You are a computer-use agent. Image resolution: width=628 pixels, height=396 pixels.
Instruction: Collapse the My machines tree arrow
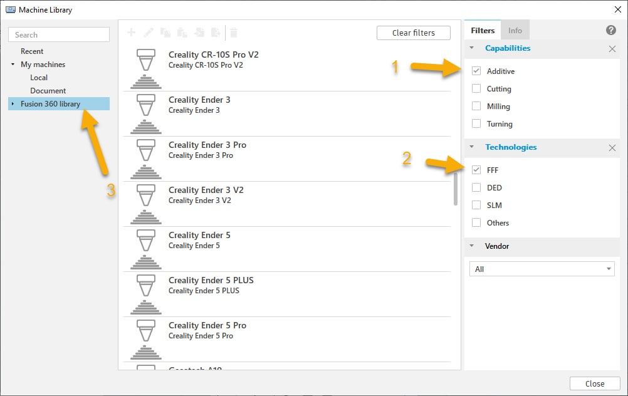click(13, 64)
